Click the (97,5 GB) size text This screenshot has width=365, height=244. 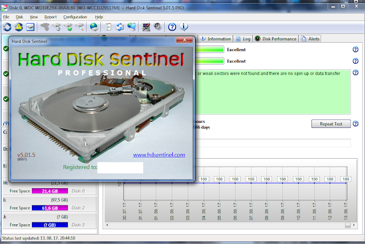tap(59, 200)
